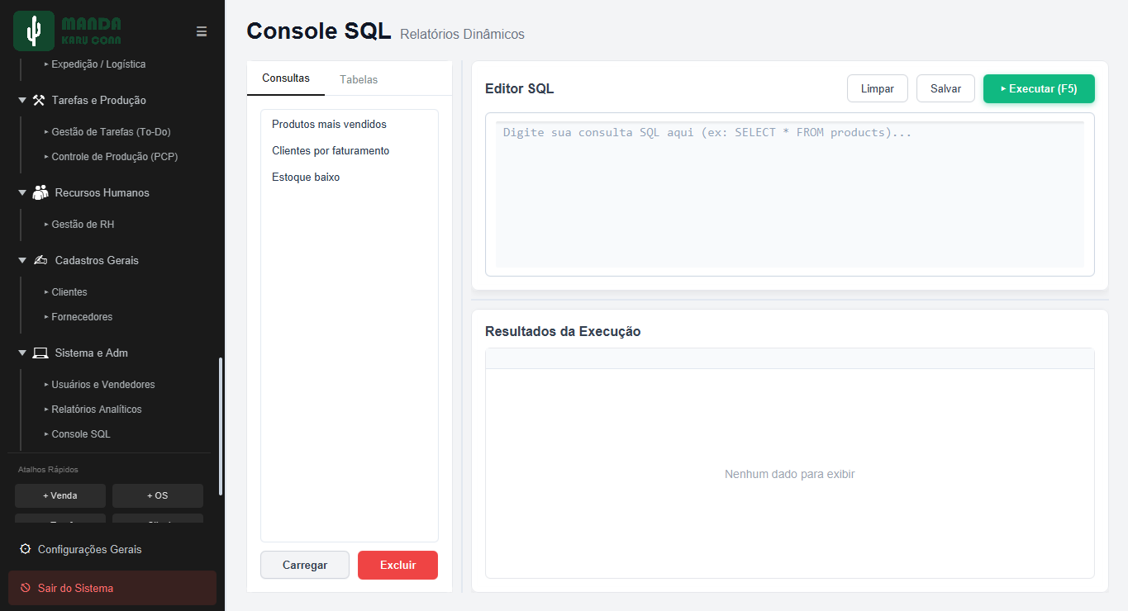Collapse the Tarefas e Produção section arrow
This screenshot has height=611, width=1128.
tap(22, 100)
